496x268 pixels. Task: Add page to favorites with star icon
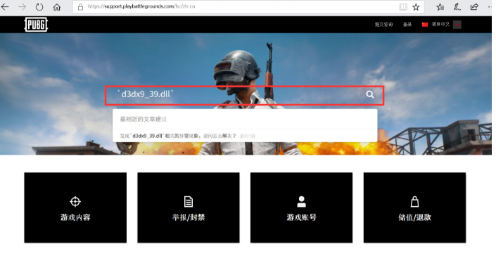(x=416, y=6)
